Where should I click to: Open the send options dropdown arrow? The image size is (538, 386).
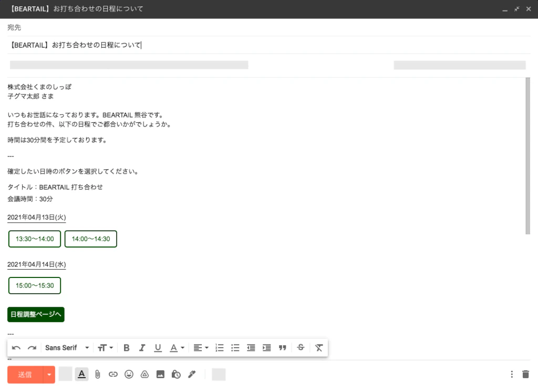(x=49, y=374)
